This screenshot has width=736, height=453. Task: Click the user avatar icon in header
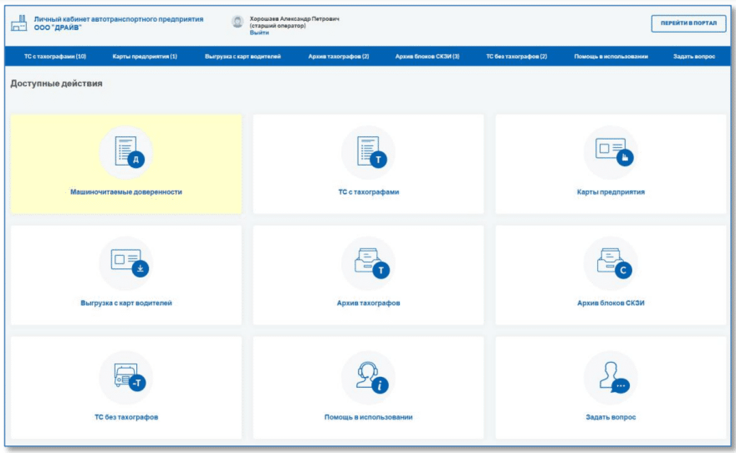tap(238, 22)
